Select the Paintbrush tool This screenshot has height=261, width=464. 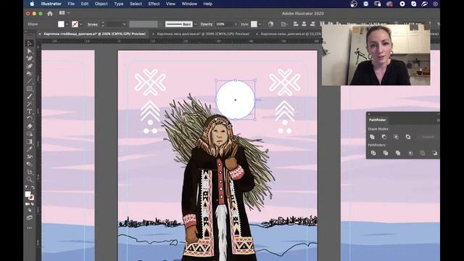point(29,96)
